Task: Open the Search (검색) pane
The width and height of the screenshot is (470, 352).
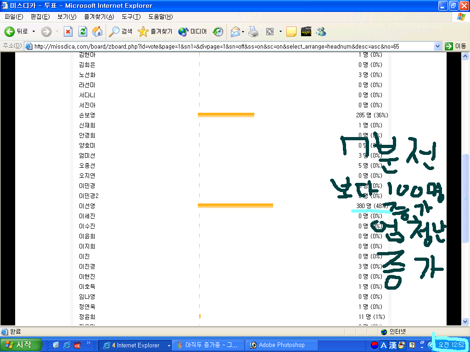Action: [121, 32]
